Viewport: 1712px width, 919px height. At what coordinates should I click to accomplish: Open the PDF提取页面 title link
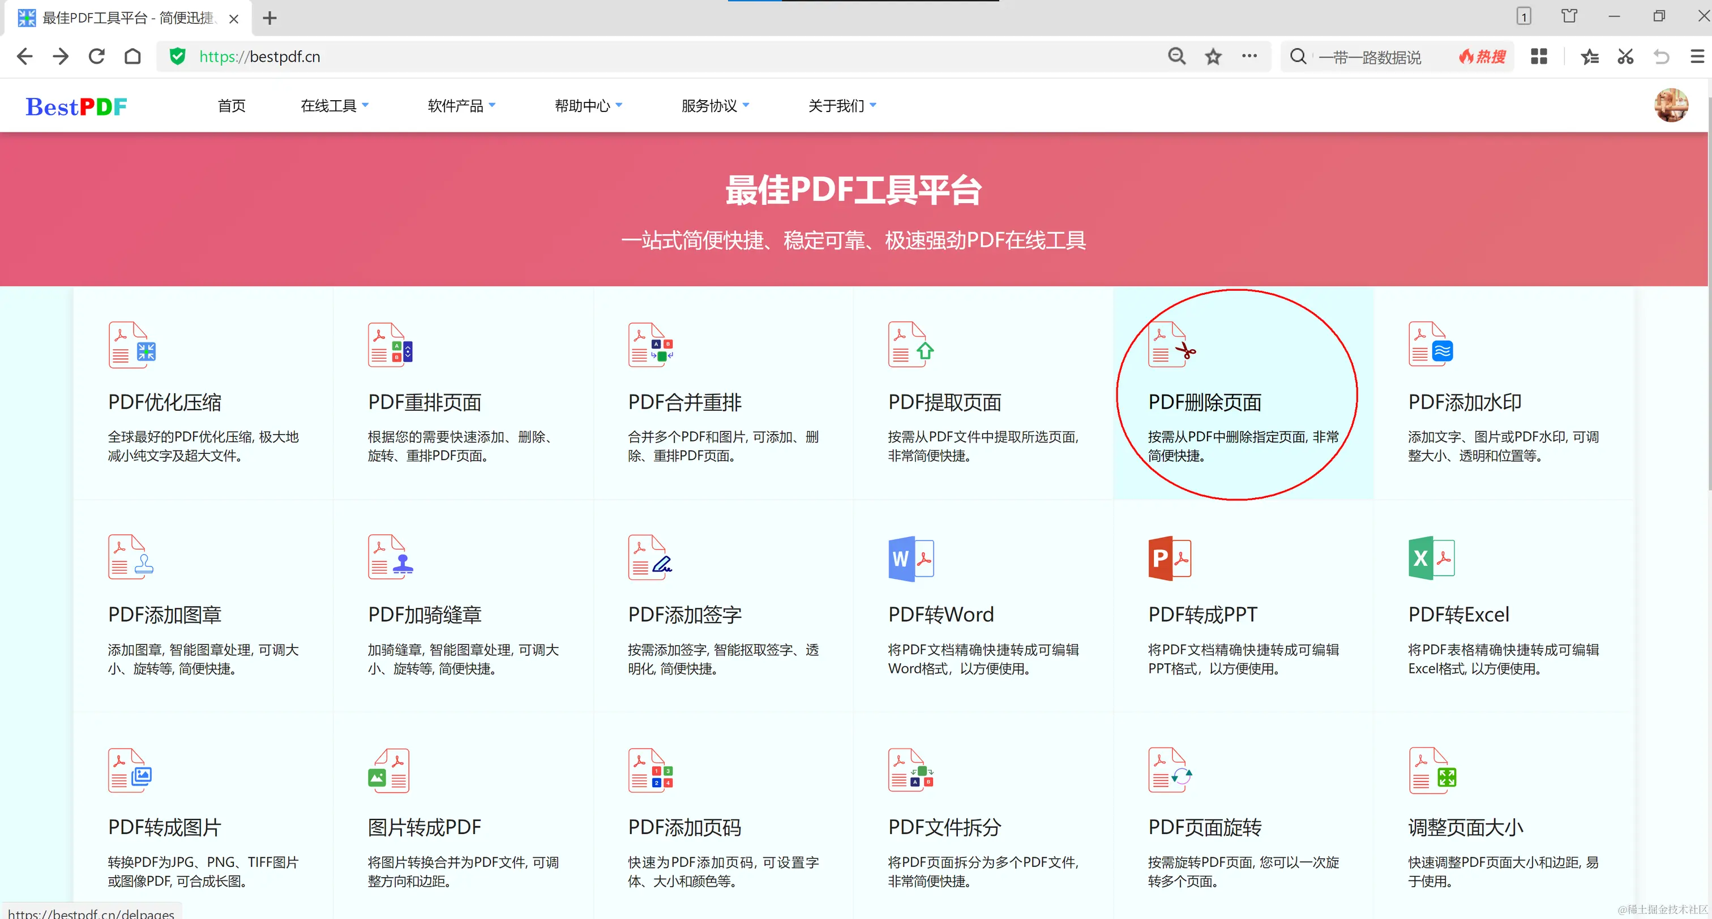pyautogui.click(x=944, y=402)
